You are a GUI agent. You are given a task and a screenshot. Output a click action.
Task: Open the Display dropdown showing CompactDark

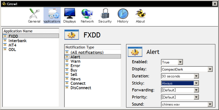[x=210, y=69]
